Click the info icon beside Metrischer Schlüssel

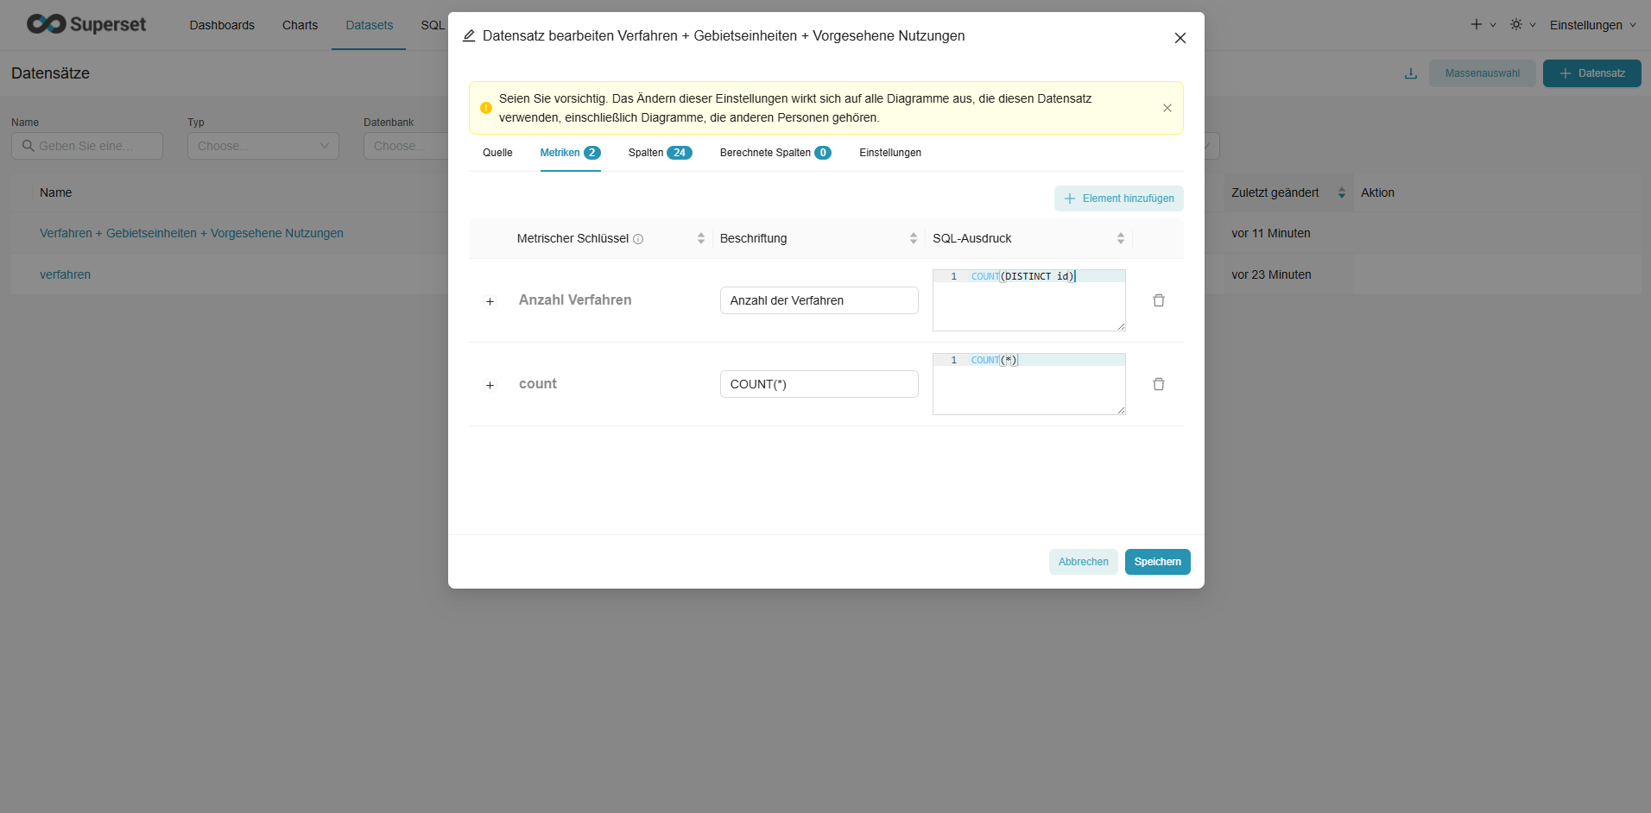638,239
